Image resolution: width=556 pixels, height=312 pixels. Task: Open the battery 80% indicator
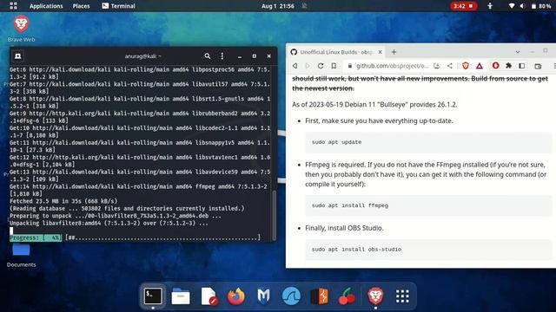coord(540,6)
